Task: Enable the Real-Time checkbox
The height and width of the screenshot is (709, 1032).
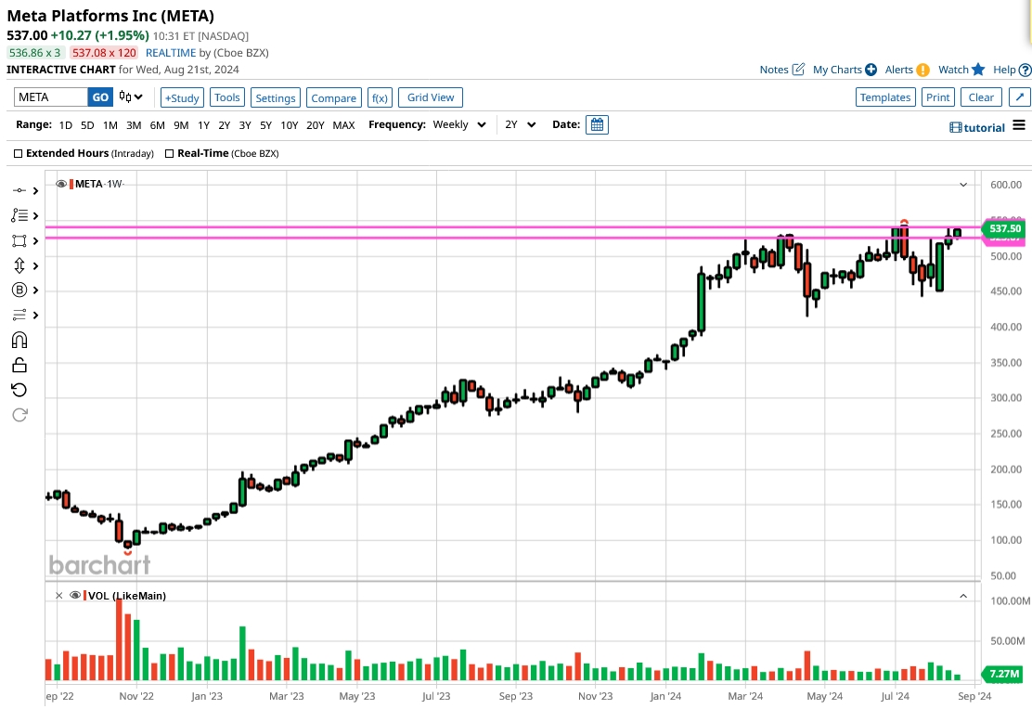Action: 169,153
